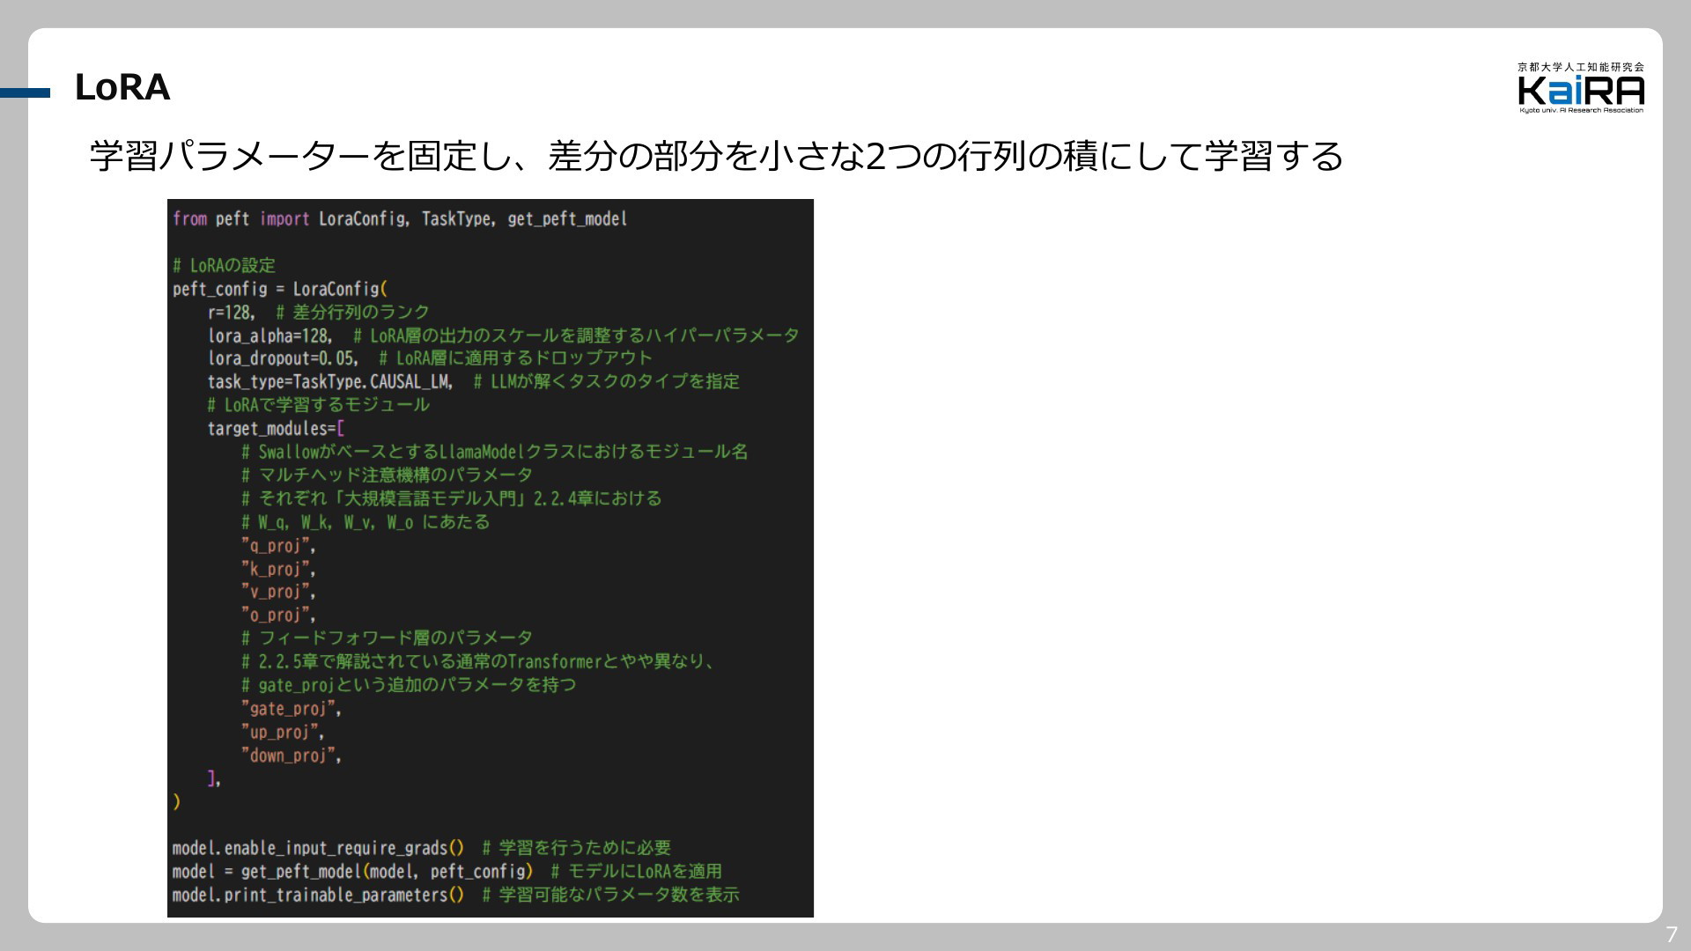
Task: Click the slide page number 7
Action: coord(1672,935)
